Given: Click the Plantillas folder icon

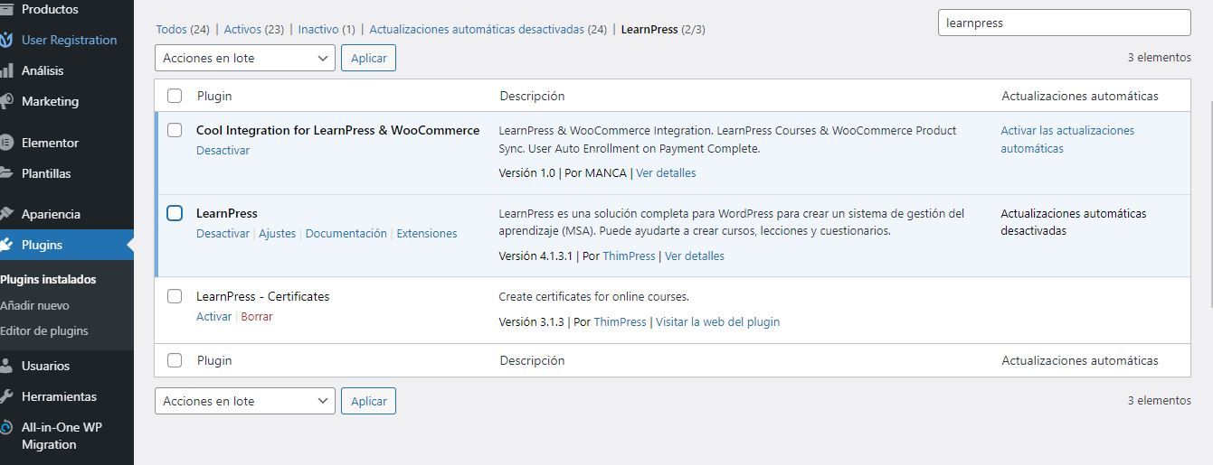Looking at the screenshot, I should [6, 173].
